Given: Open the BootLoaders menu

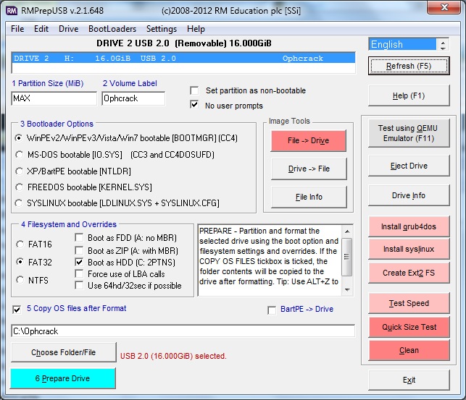Looking at the screenshot, I should (x=112, y=29).
